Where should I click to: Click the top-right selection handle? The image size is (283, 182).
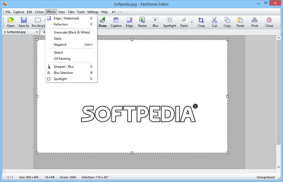227,40
